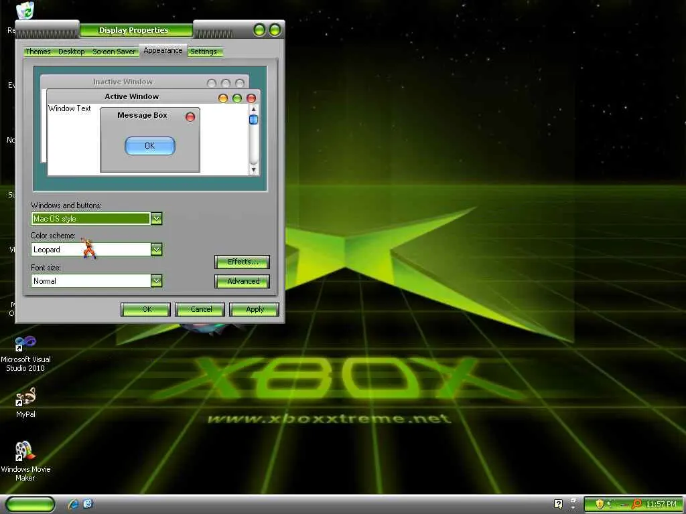This screenshot has width=686, height=514.
Task: Click the blue preview scrollbar thumb
Action: click(253, 119)
